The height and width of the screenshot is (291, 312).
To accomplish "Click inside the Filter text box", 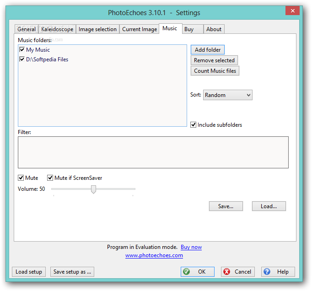I will (x=153, y=152).
